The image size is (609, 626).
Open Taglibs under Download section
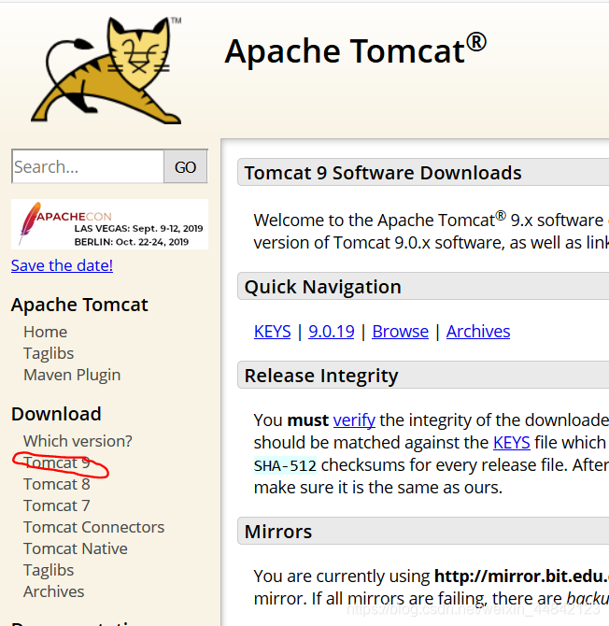tap(49, 571)
